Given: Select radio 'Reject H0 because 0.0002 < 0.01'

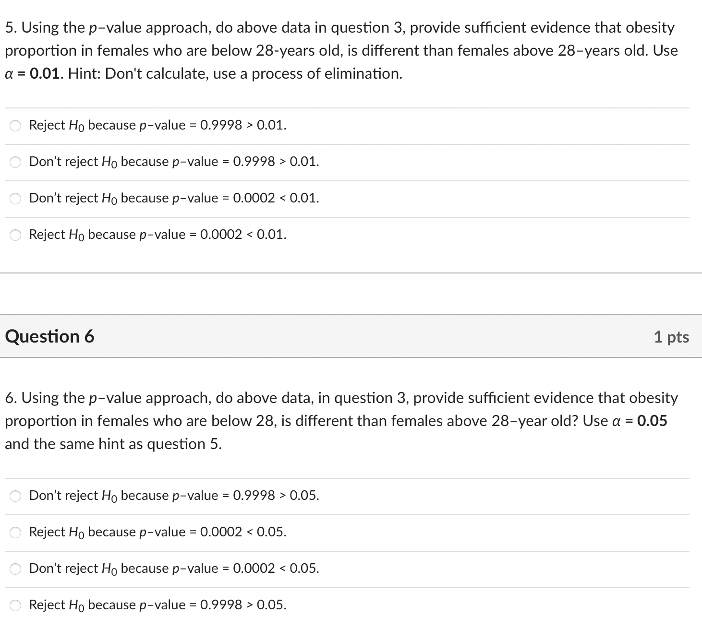Looking at the screenshot, I should (x=16, y=236).
